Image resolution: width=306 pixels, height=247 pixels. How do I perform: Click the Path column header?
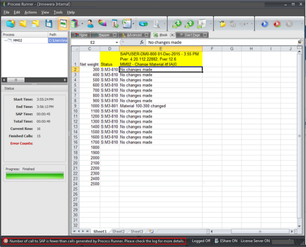coord(58,34)
